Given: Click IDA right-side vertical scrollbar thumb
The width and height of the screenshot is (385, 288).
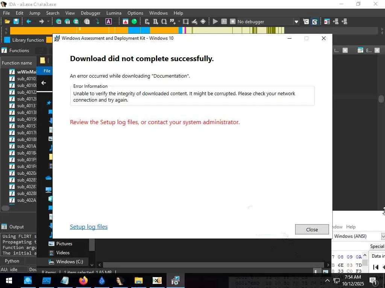Looking at the screenshot, I should (381, 99).
